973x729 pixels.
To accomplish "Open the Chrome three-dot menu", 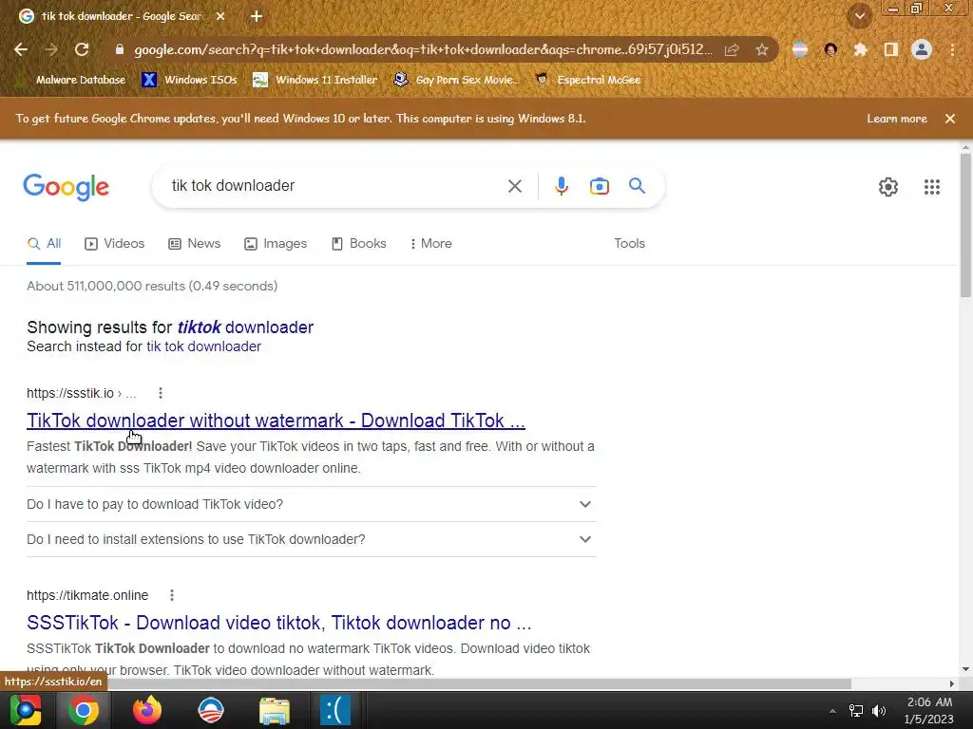I will click(952, 49).
